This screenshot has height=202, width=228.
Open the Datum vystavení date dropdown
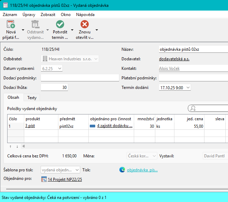[60, 68]
